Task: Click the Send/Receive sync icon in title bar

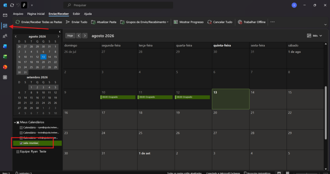Action: click(x=12, y=5)
